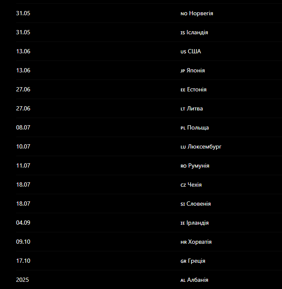Click the EE country code beside Естонія
282x289 pixels.
tap(183, 90)
